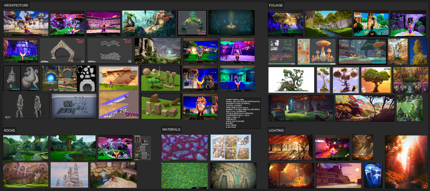The image size is (430, 191).
Task: Select the twisted green tree on white background
Action: [x=291, y=80]
